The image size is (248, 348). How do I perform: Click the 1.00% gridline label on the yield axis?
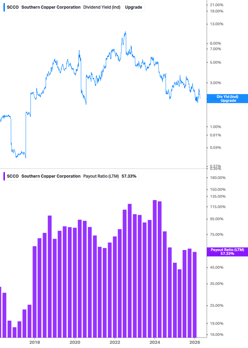217,126
